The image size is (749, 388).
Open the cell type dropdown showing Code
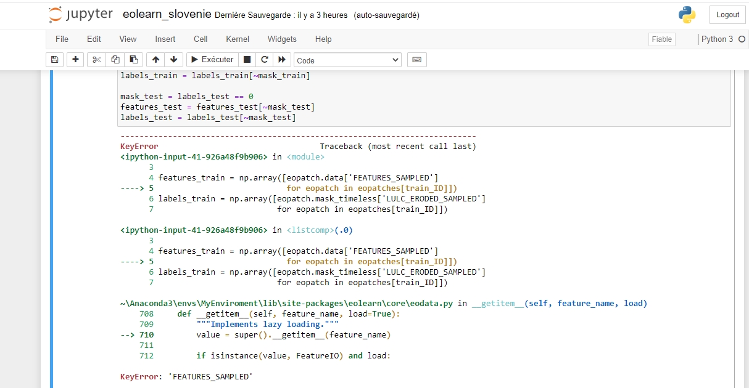347,59
